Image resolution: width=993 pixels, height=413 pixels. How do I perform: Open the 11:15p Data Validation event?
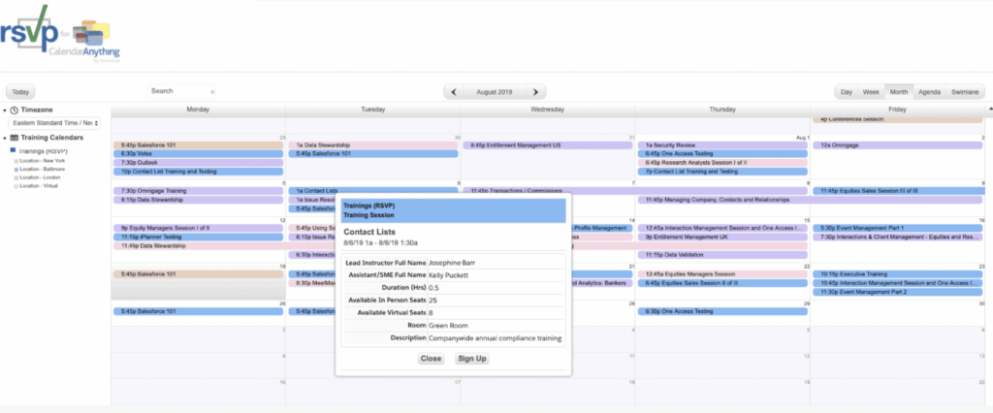722,255
